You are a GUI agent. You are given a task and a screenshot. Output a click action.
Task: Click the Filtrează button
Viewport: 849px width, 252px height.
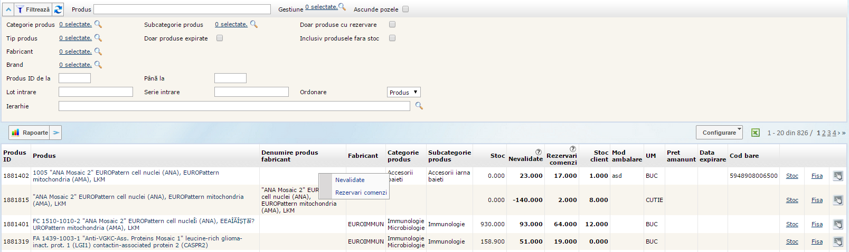point(33,9)
